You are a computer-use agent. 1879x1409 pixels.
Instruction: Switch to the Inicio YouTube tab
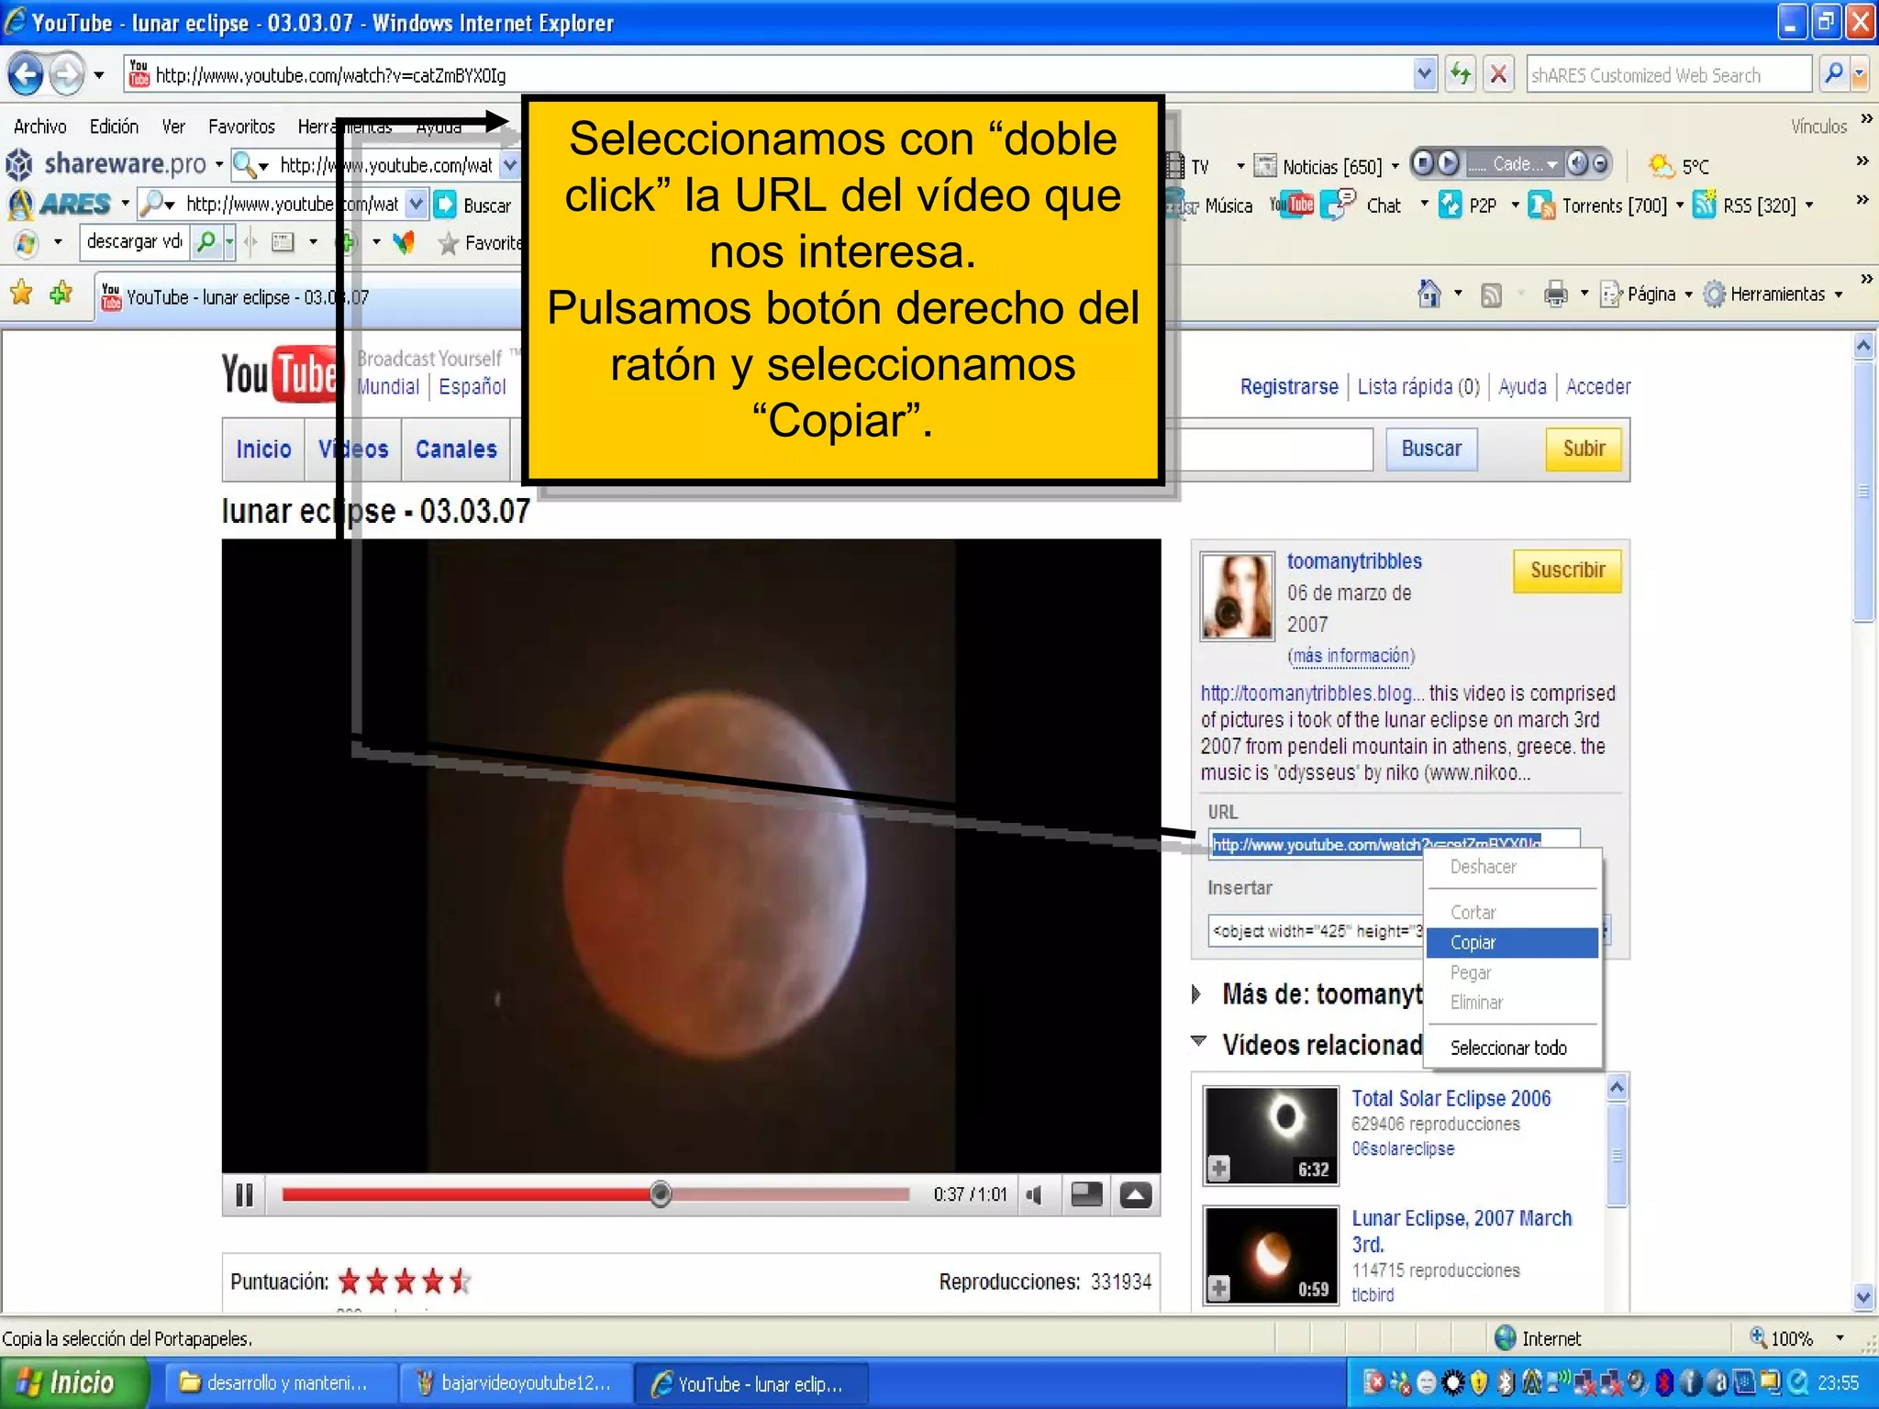click(x=263, y=449)
